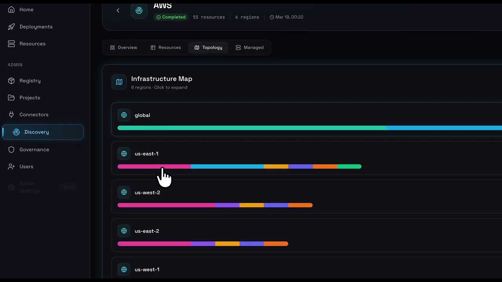Click the blue segment in us-east-1 bar
Screen dimensions: 502x282
(227, 166)
